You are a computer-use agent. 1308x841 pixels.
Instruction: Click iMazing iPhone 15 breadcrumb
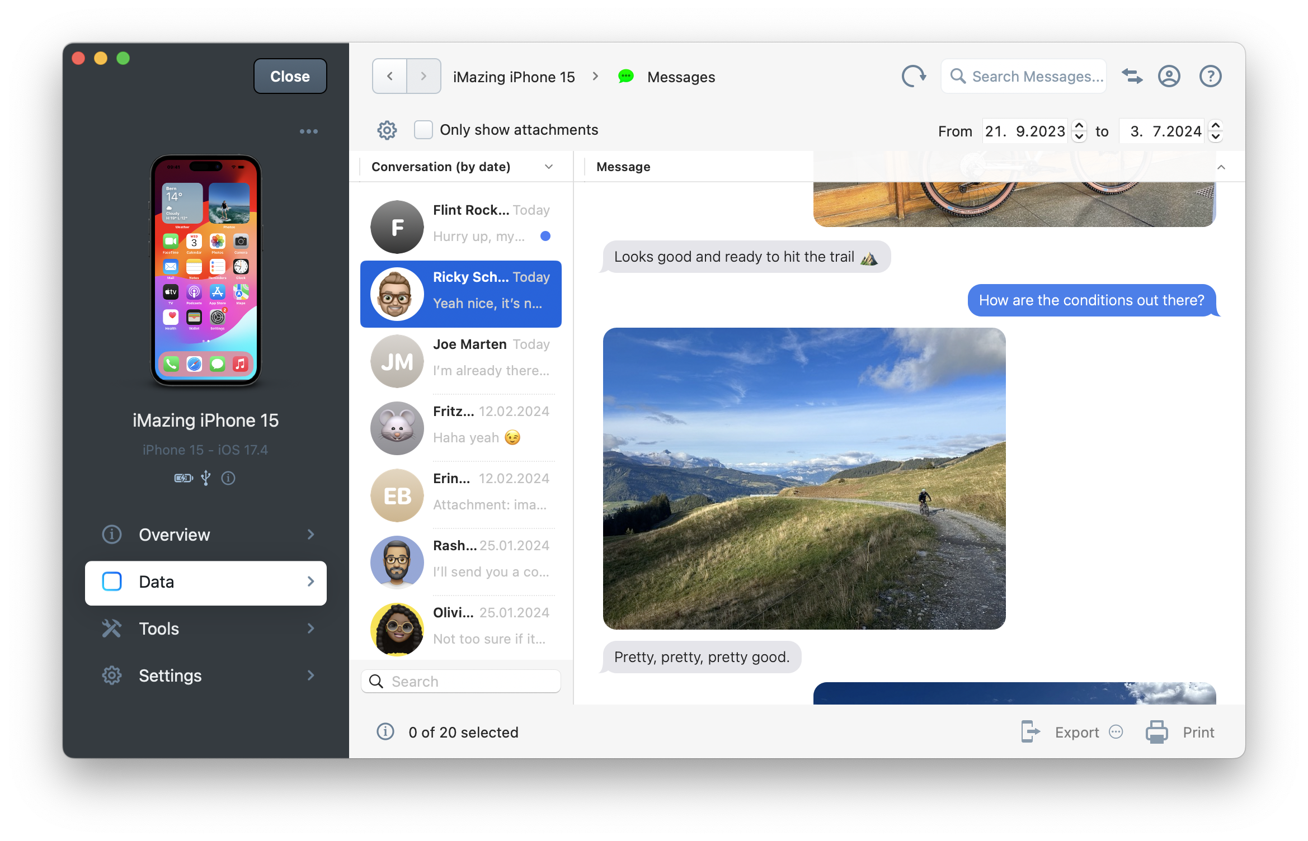[x=514, y=77]
